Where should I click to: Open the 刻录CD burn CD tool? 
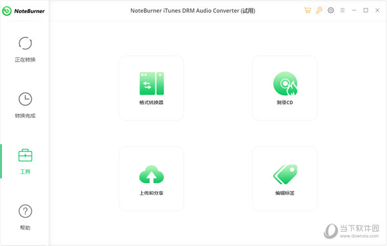[x=285, y=88]
